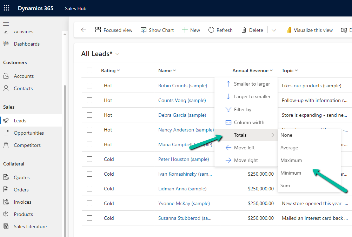Screen dimensions: 352x237
Task: Check the box for Robin Counts row
Action: [x=89, y=86]
